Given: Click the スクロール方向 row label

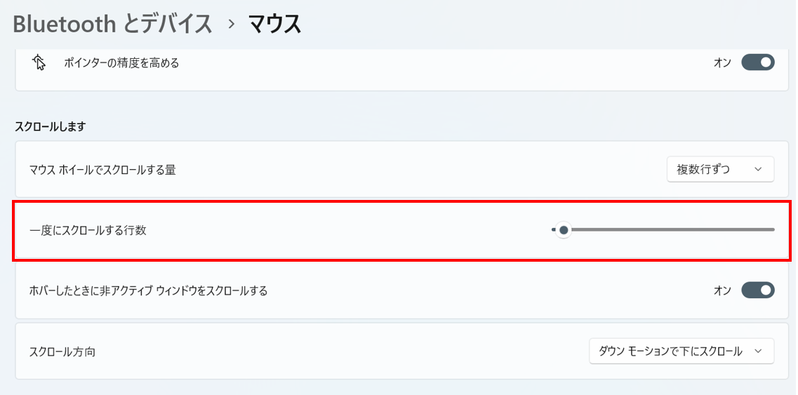Looking at the screenshot, I should point(62,352).
